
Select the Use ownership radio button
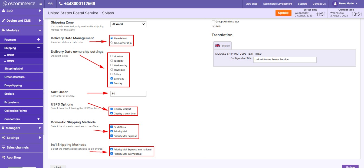pyautogui.click(x=112, y=43)
